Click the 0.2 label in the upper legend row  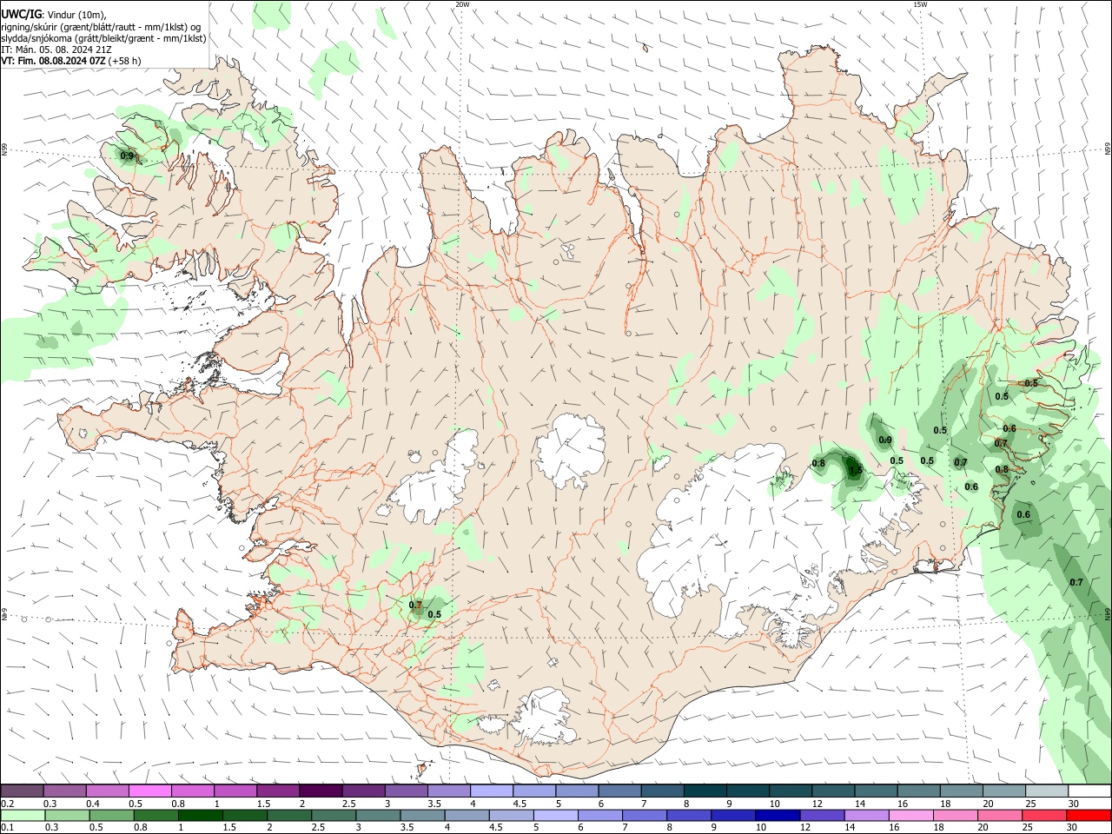coord(8,804)
